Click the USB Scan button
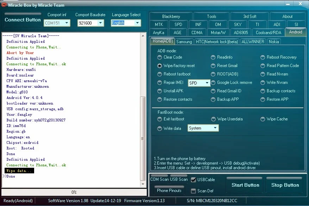Image resolution: width=309 pixels, height=206 pixels. click(x=179, y=179)
